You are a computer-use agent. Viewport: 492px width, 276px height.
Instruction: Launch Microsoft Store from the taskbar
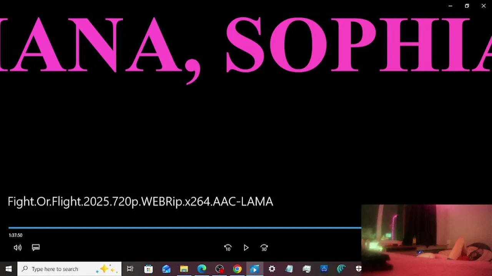point(148,269)
